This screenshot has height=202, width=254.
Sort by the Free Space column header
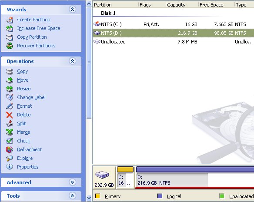pyautogui.click(x=217, y=5)
